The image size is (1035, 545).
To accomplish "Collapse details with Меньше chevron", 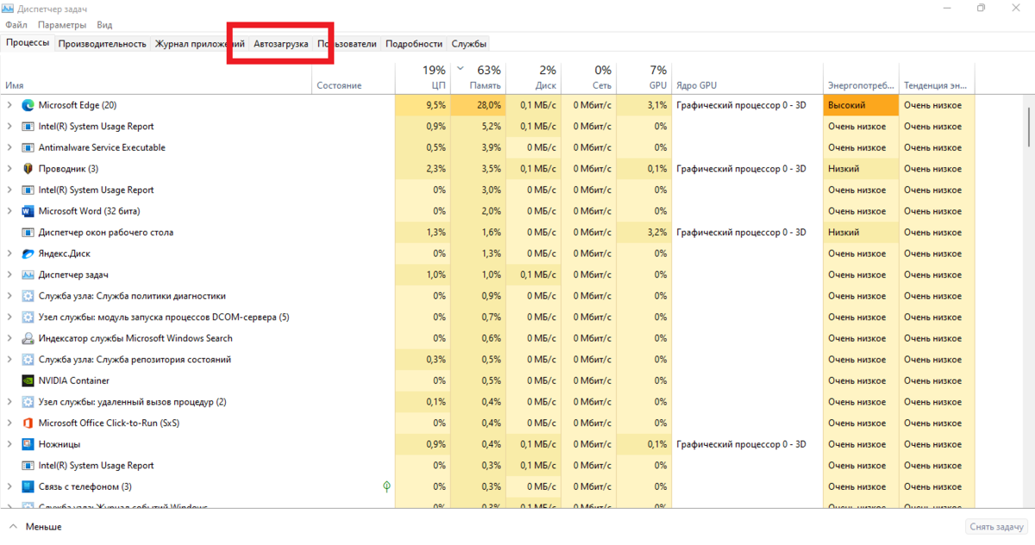I will tap(14, 526).
